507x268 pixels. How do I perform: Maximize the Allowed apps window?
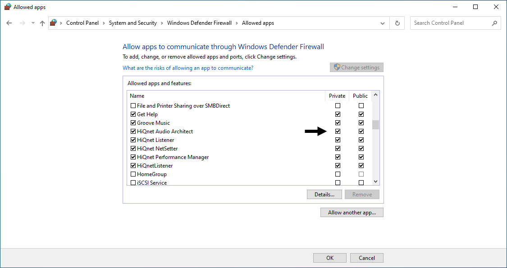tap(475, 7)
